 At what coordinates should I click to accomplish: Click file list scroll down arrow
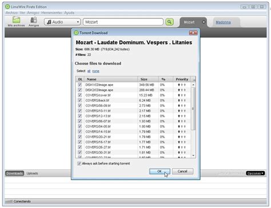(193, 155)
